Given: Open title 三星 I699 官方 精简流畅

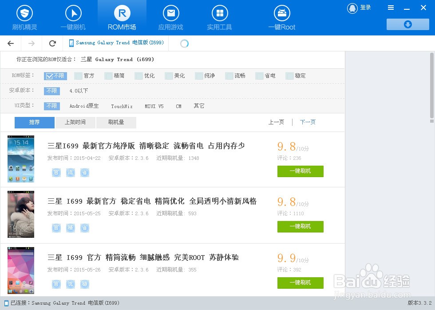Looking at the screenshot, I should click(x=143, y=257).
